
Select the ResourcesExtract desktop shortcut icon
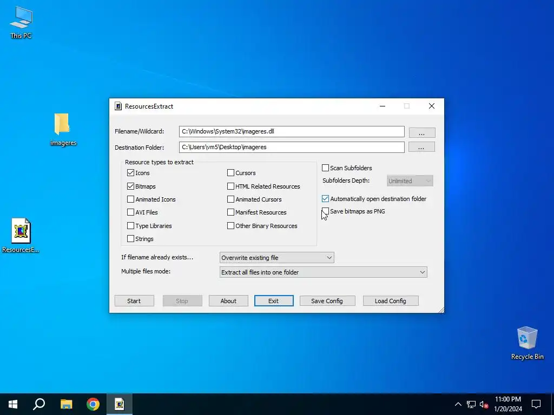(21, 235)
